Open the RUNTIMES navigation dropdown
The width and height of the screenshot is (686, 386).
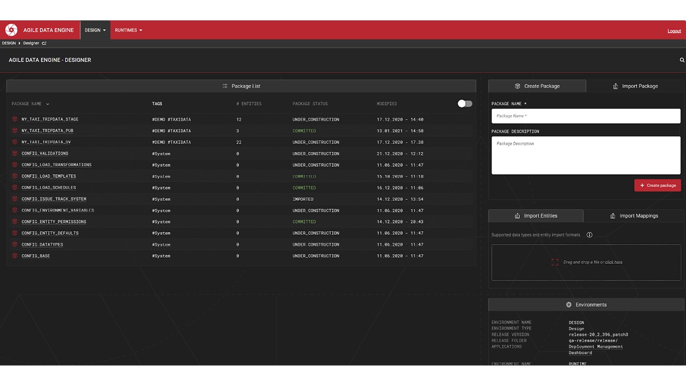point(128,30)
